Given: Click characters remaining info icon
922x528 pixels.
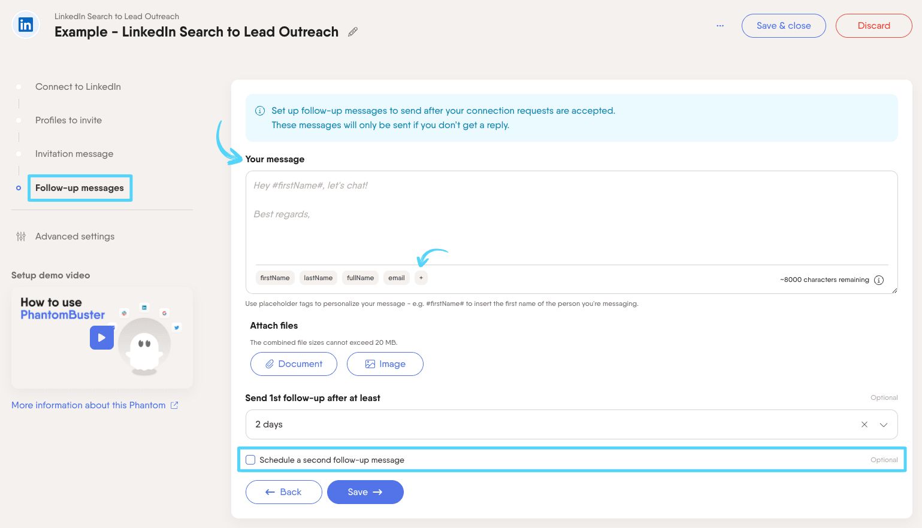Looking at the screenshot, I should (879, 280).
